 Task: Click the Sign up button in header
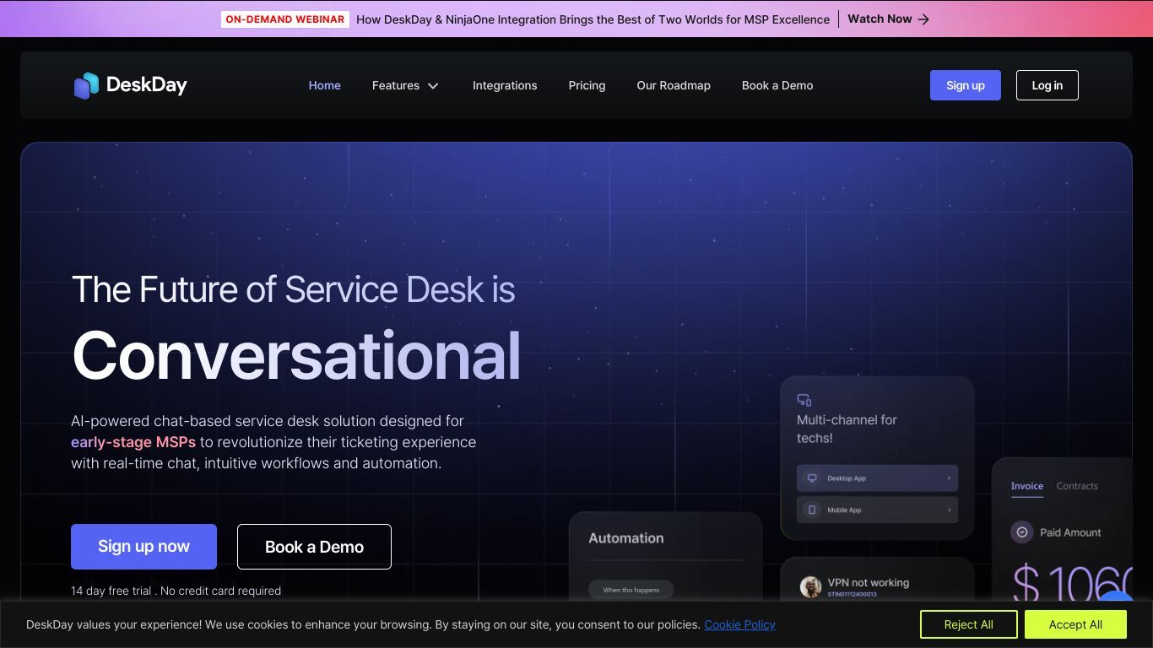coord(966,85)
